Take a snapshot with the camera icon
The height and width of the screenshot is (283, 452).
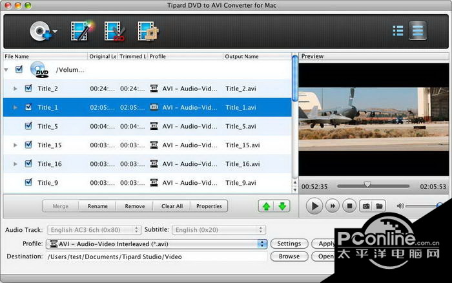366,206
